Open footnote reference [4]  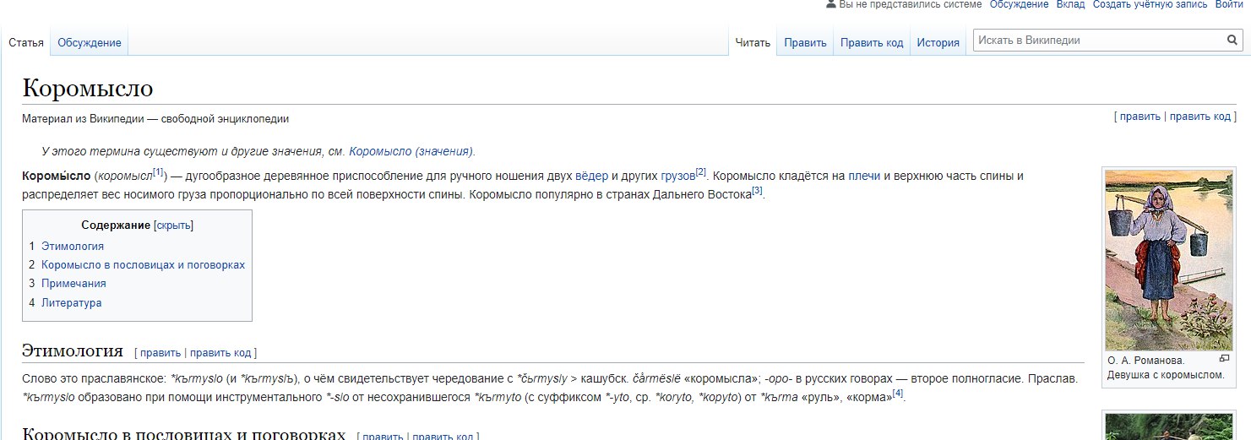pos(898,393)
